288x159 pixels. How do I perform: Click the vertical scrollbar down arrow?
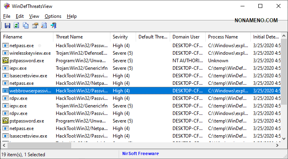pyautogui.click(x=284, y=138)
